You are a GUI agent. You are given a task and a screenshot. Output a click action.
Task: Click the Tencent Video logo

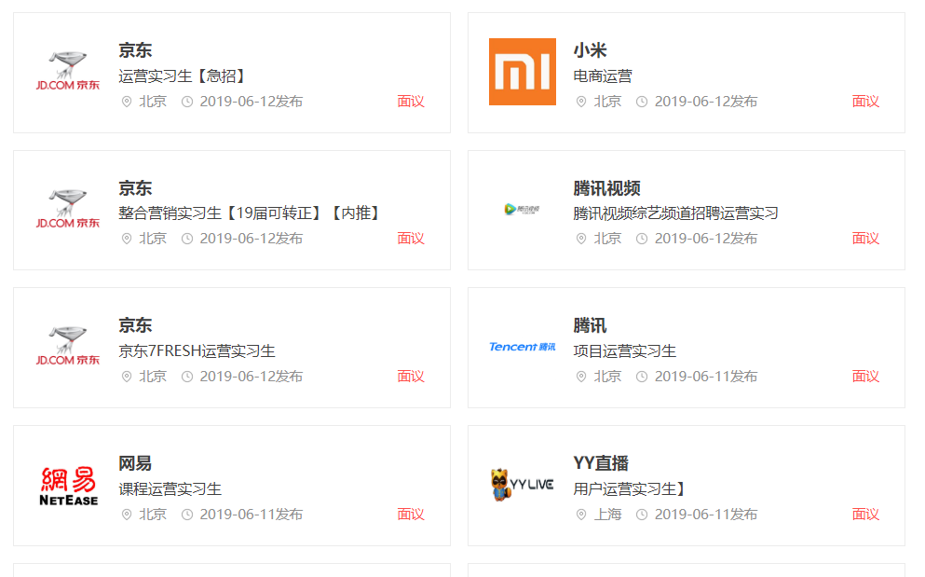(x=523, y=209)
